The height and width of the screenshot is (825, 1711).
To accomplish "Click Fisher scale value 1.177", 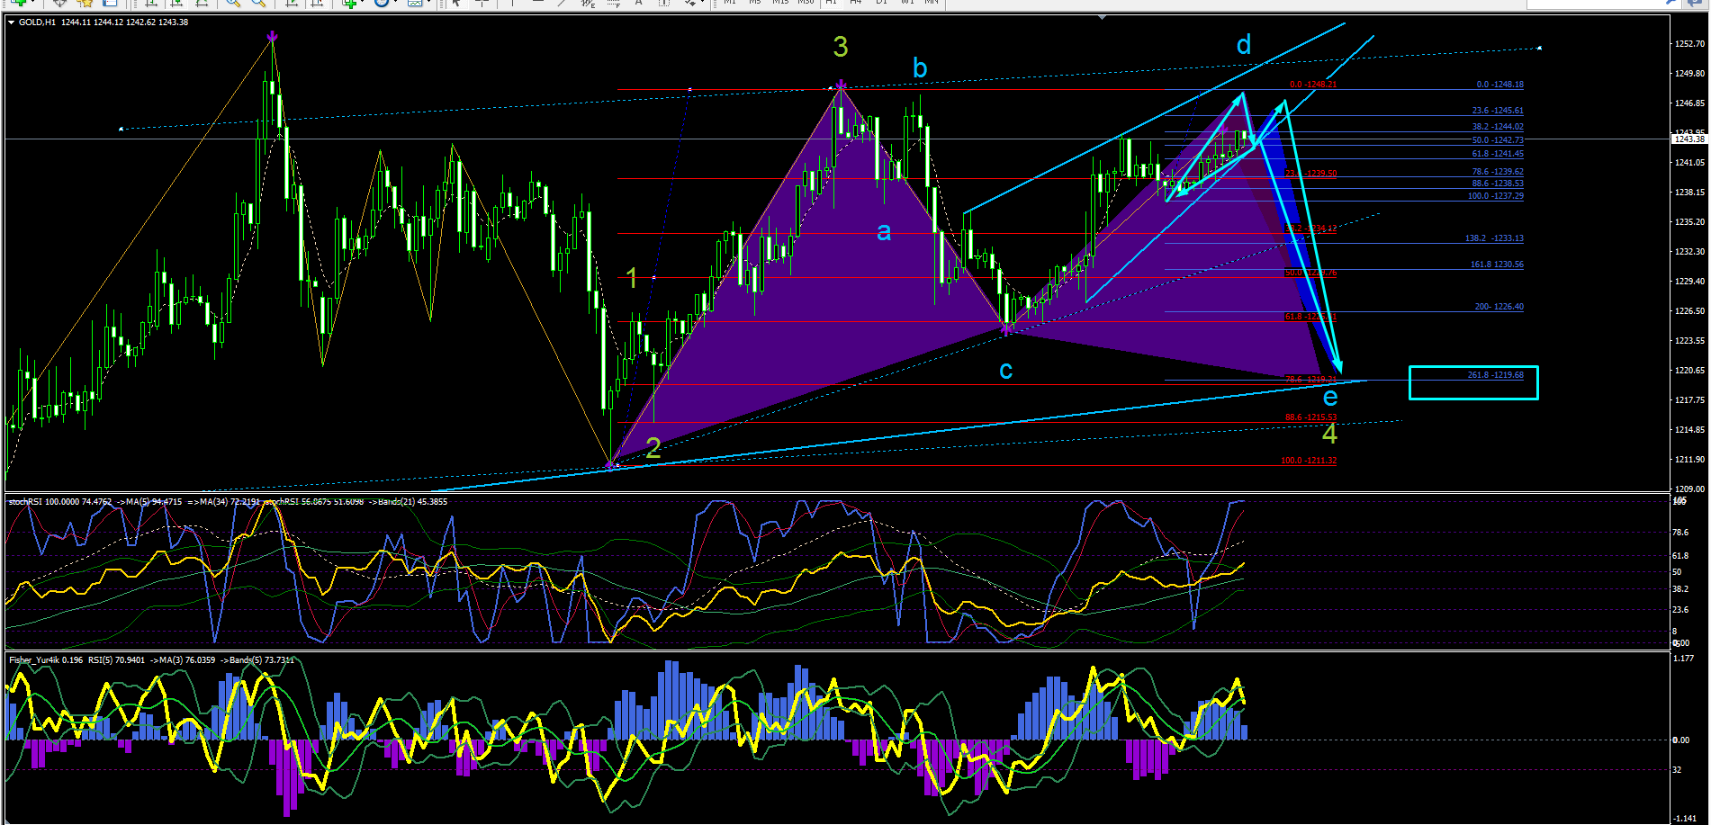I will (1683, 659).
